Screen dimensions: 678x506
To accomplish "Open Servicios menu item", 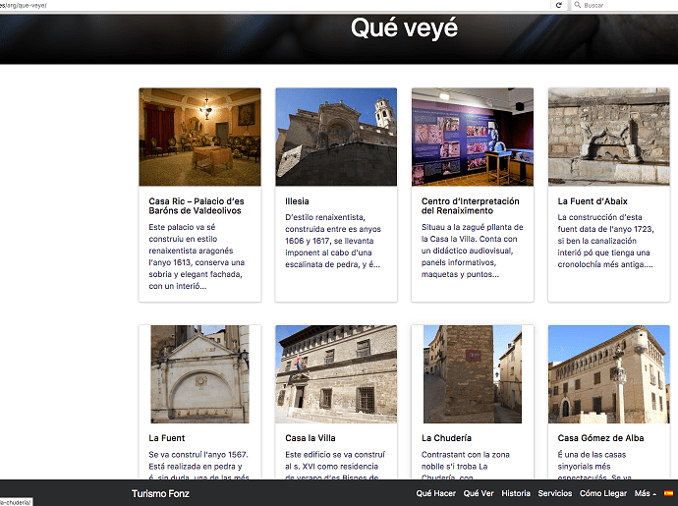I will pyautogui.click(x=555, y=493).
